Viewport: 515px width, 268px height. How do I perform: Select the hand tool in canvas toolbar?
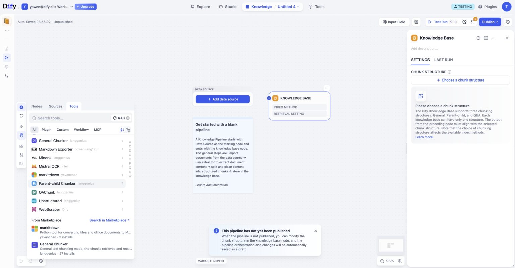21,135
